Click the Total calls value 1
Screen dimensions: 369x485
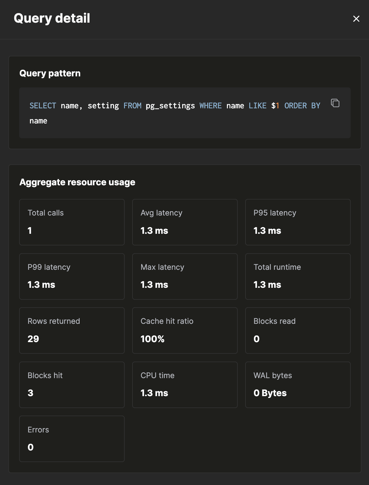click(30, 231)
